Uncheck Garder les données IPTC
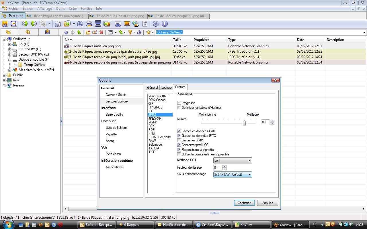The height and width of the screenshot is (229, 367). coord(179,136)
